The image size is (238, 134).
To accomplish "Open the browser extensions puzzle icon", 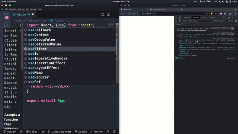I will [221, 13].
